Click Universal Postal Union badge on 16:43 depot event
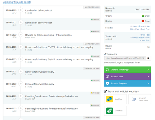 tap(91, 7)
